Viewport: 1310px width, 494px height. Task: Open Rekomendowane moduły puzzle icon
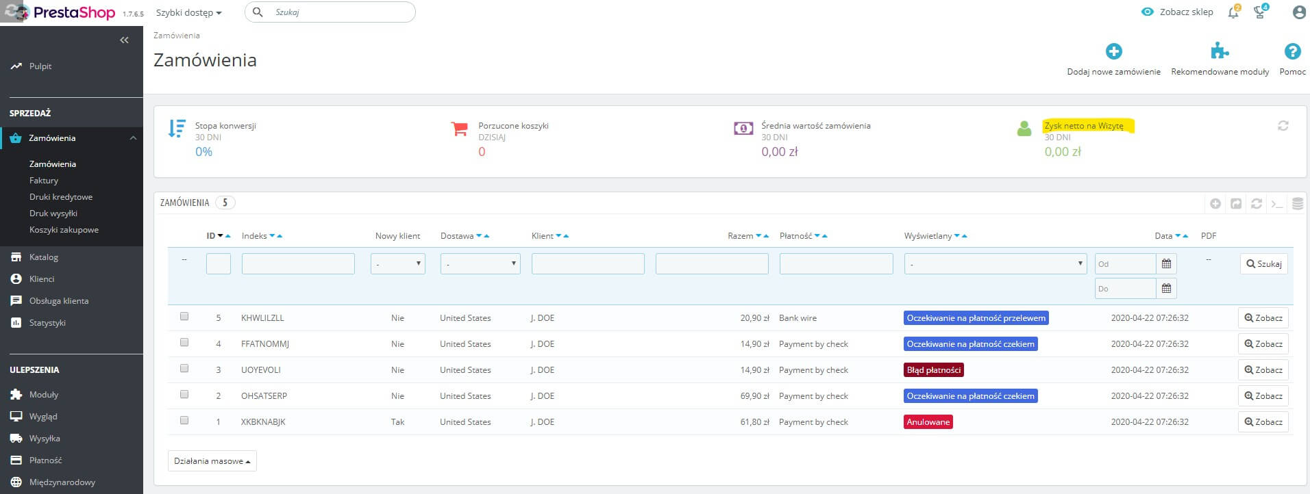click(1220, 51)
